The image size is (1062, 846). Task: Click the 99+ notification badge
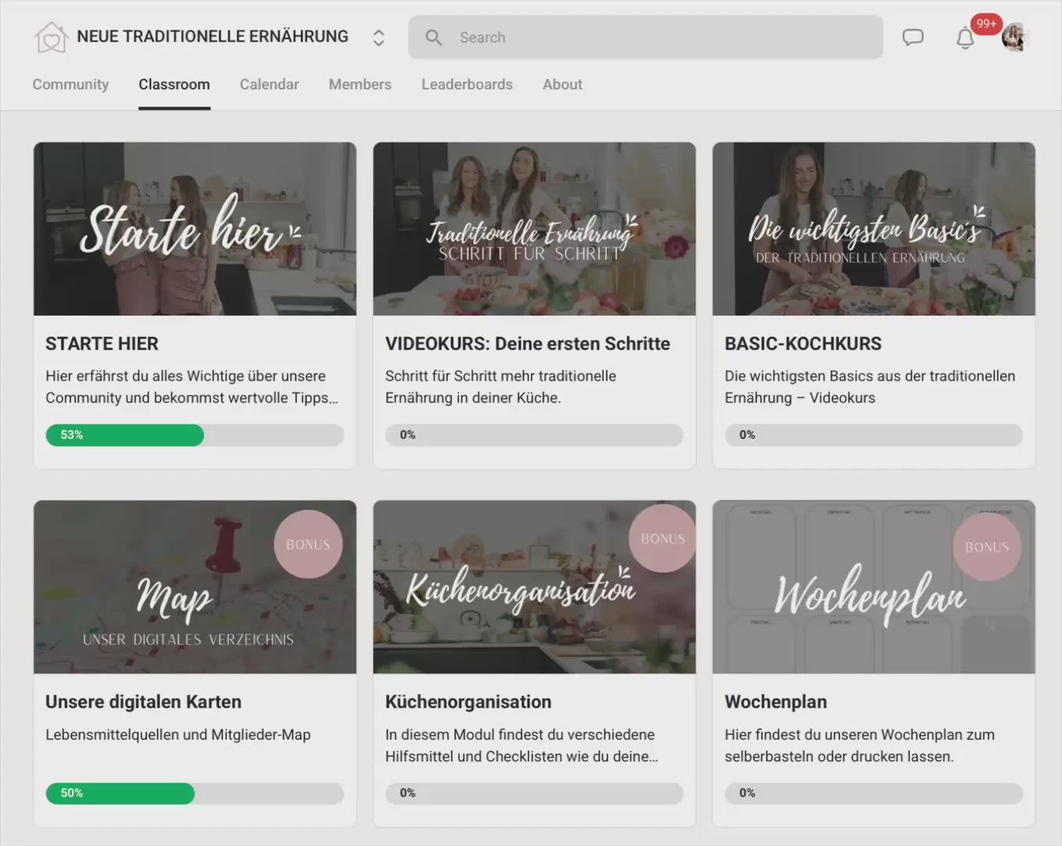pyautogui.click(x=987, y=23)
